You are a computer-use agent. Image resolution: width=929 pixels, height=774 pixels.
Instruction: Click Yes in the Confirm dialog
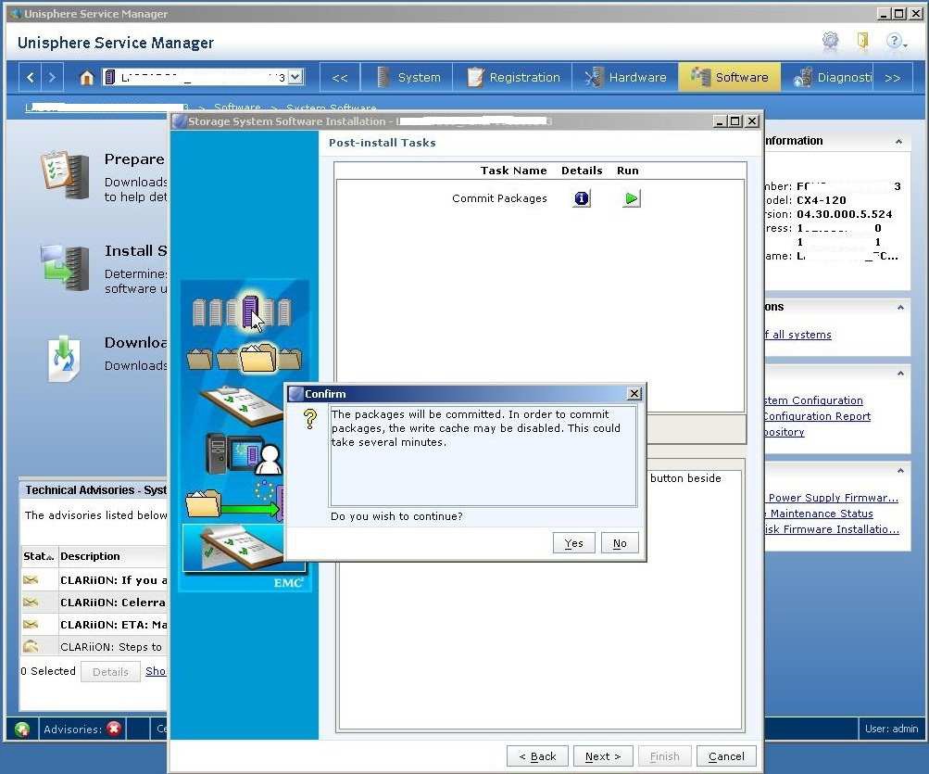click(x=573, y=542)
